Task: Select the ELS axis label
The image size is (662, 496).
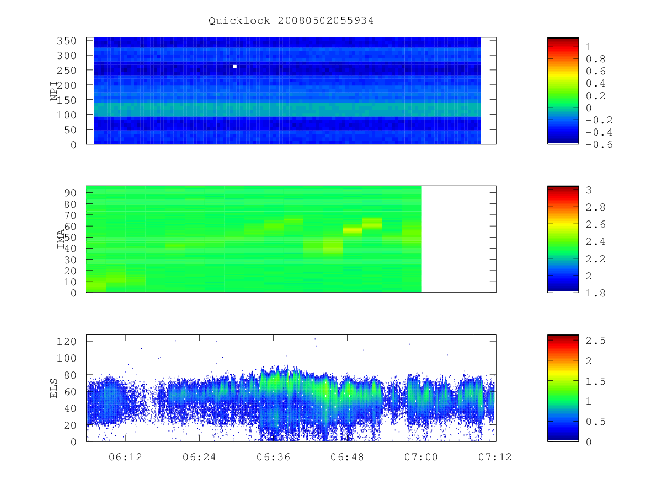Action: 54,388
